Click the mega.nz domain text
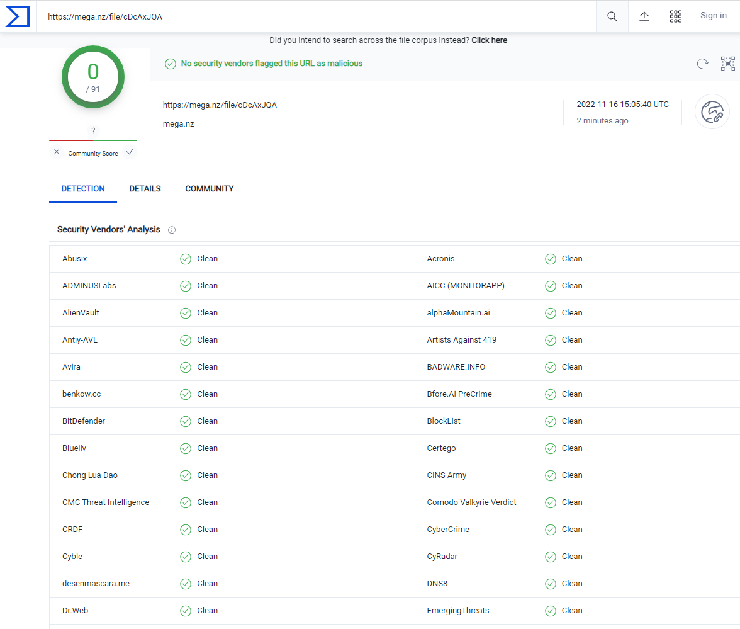 179,123
